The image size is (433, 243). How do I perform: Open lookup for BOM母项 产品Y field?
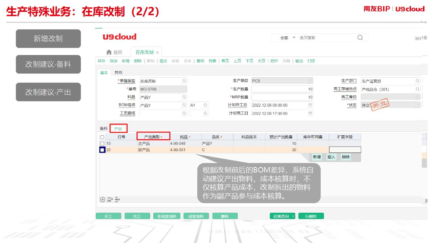[x=184, y=105]
